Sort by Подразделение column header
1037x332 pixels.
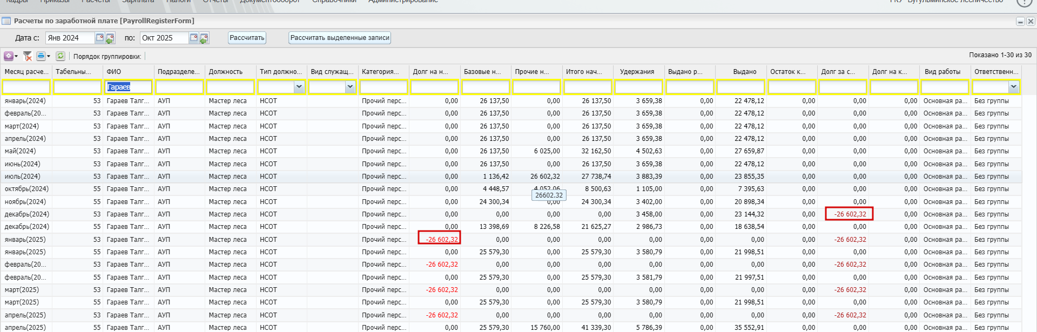point(179,72)
